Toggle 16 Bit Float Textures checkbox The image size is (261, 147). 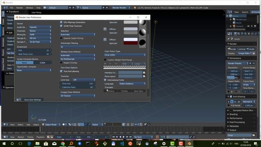click(61, 26)
